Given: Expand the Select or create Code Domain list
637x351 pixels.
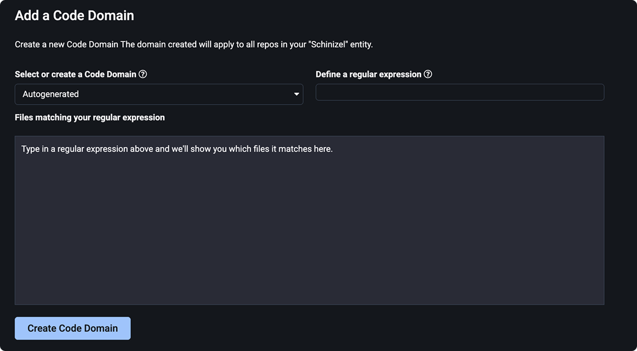Looking at the screenshot, I should pos(159,94).
